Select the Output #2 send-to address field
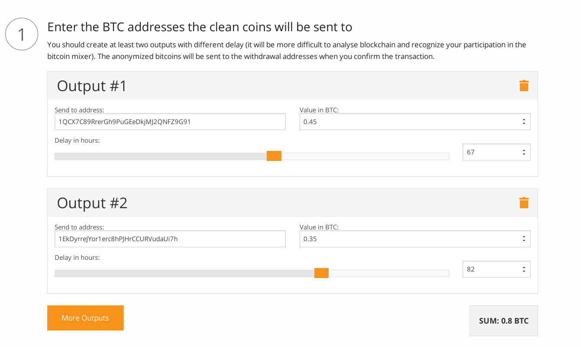The image size is (581, 347). (x=170, y=239)
